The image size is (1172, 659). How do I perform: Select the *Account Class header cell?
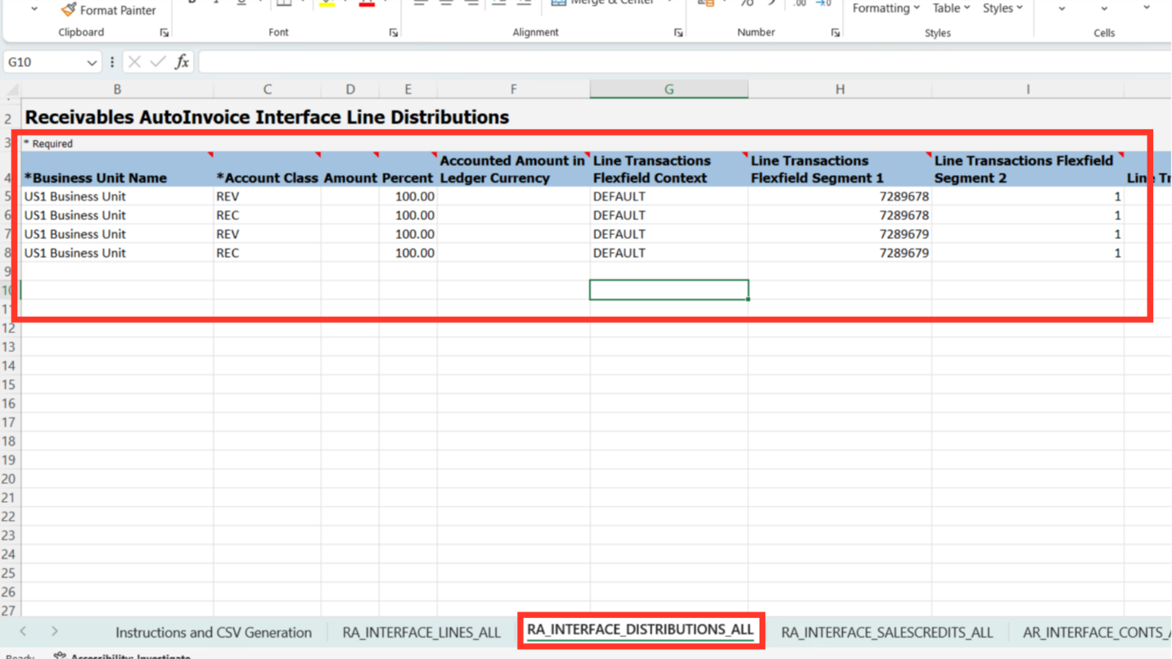click(x=268, y=169)
